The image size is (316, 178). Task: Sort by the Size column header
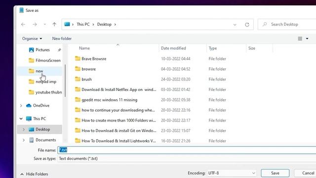point(252,48)
